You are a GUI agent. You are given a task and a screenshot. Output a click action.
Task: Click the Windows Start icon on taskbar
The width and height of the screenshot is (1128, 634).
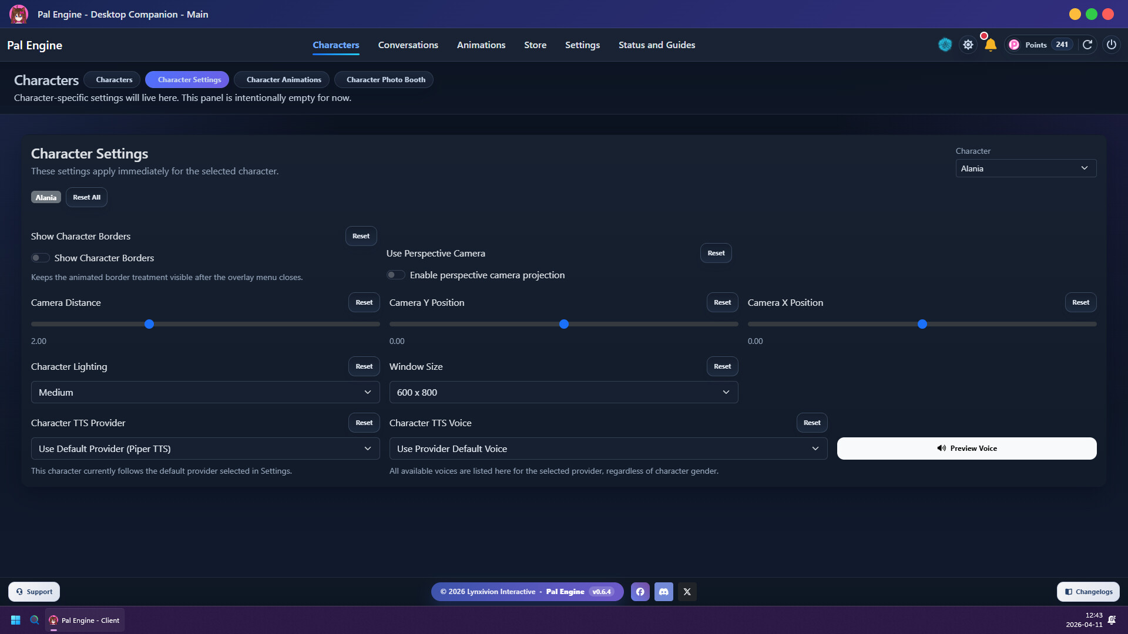[16, 620]
